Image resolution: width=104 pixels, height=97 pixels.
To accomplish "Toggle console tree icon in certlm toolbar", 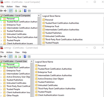I will click(x=11, y=11).
